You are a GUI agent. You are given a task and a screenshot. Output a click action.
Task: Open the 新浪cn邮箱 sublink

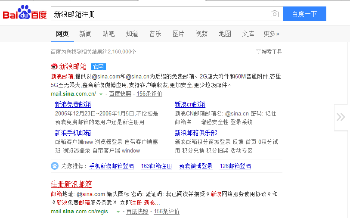point(190,104)
